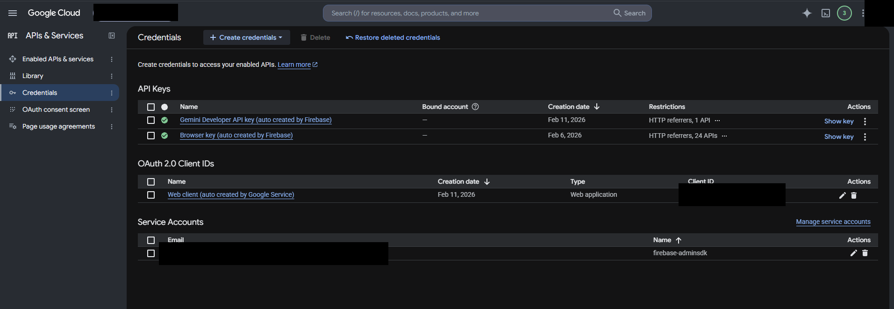Image resolution: width=894 pixels, height=309 pixels.
Task: Activate Cloud Shell terminal icon
Action: tap(826, 13)
